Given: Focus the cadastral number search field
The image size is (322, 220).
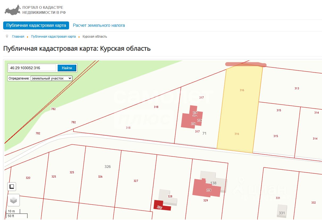Looking at the screenshot, I should [32, 68].
